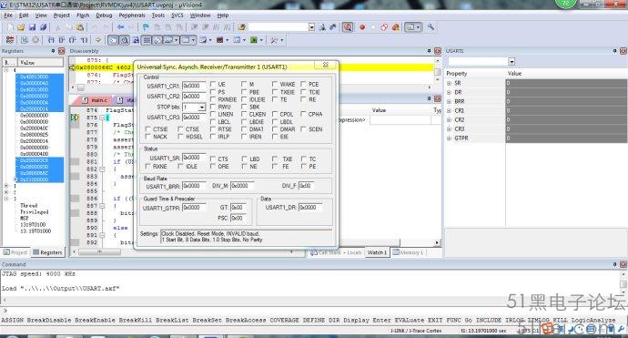Screen dimensions: 628x338
Task: Switch to the Project tab
Action: pyautogui.click(x=15, y=252)
